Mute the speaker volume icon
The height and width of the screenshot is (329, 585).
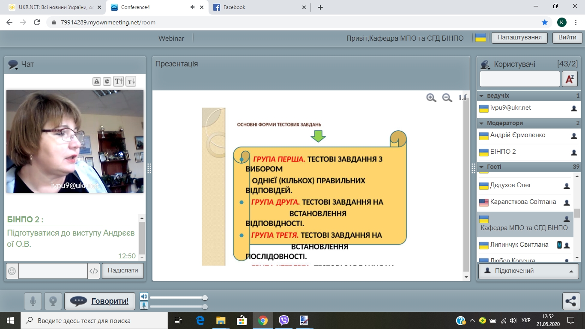(x=144, y=297)
